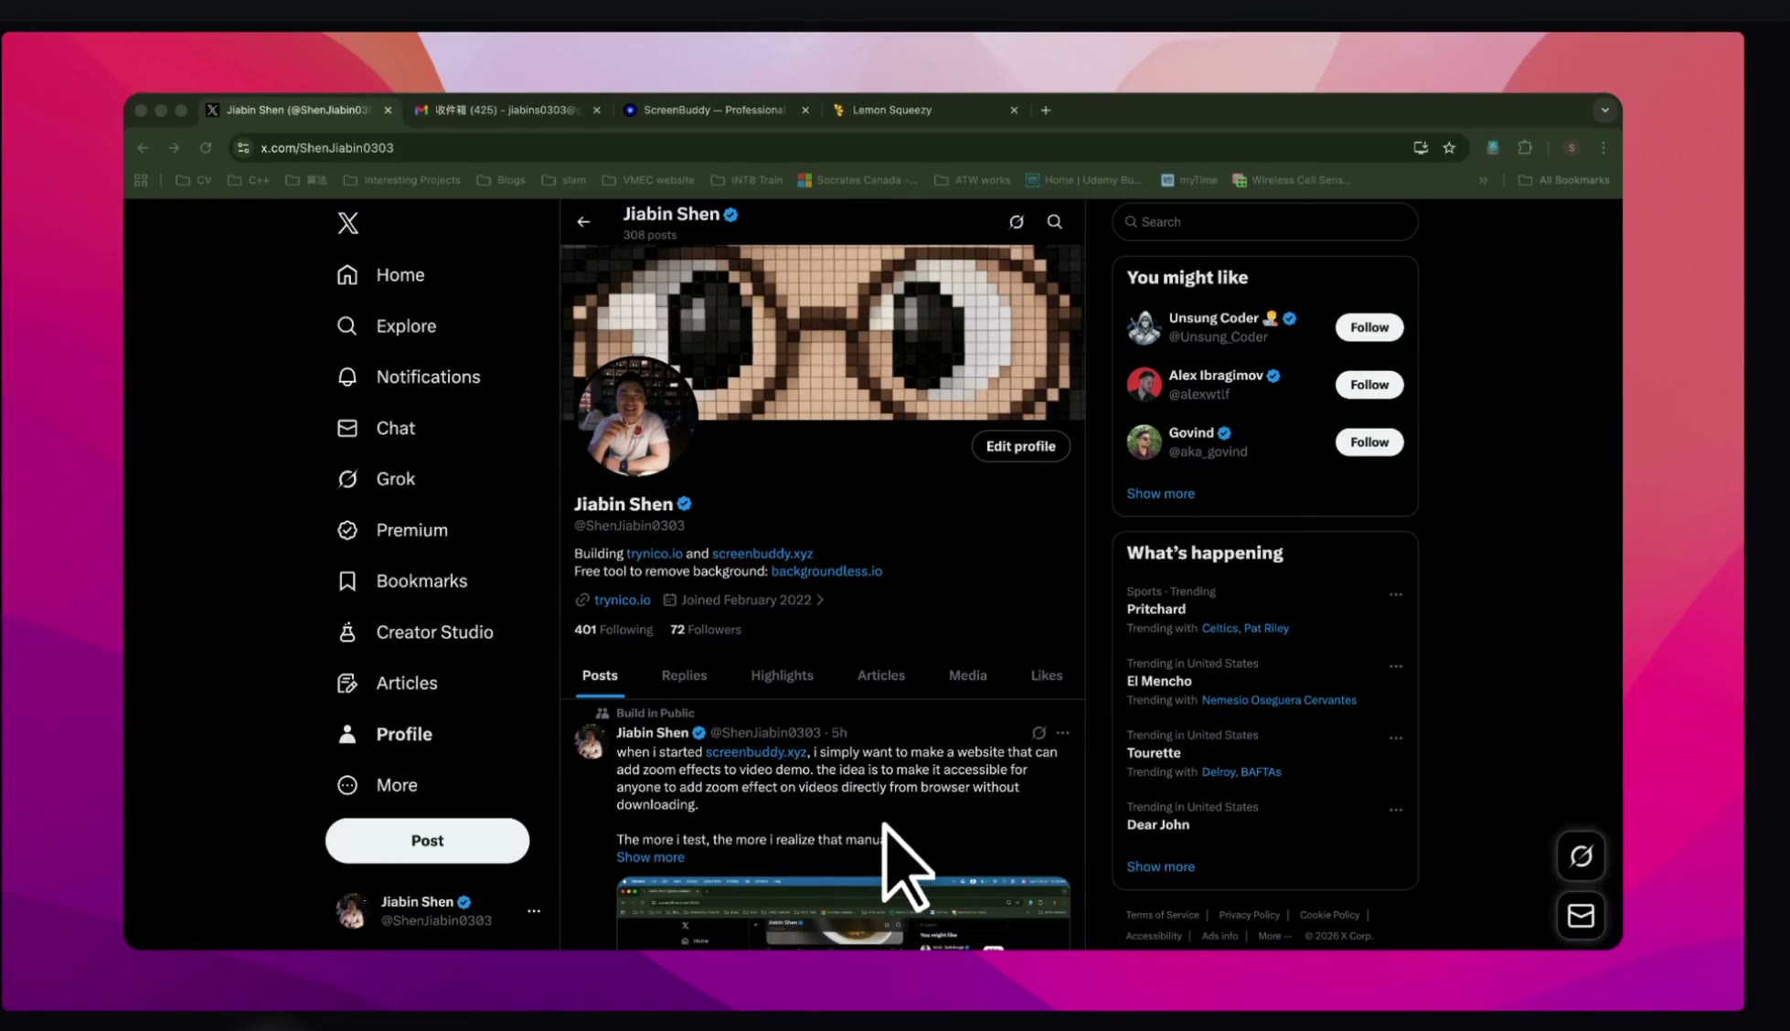Open the pixel glasses banner image
1790x1031 pixels.
click(823, 333)
